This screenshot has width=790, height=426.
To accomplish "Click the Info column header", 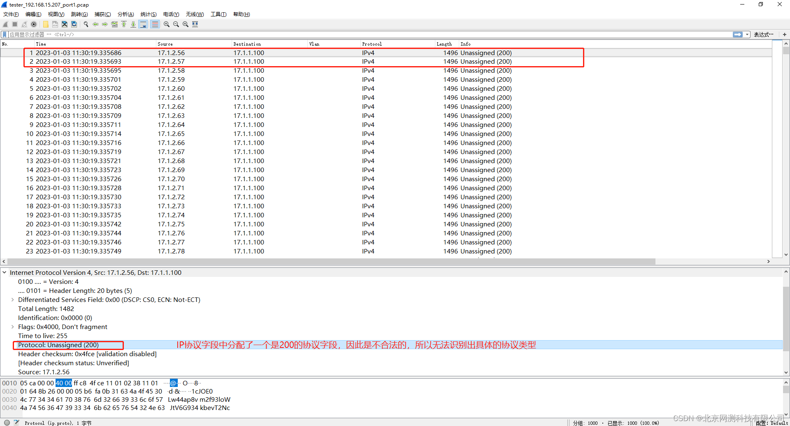I will (x=615, y=44).
